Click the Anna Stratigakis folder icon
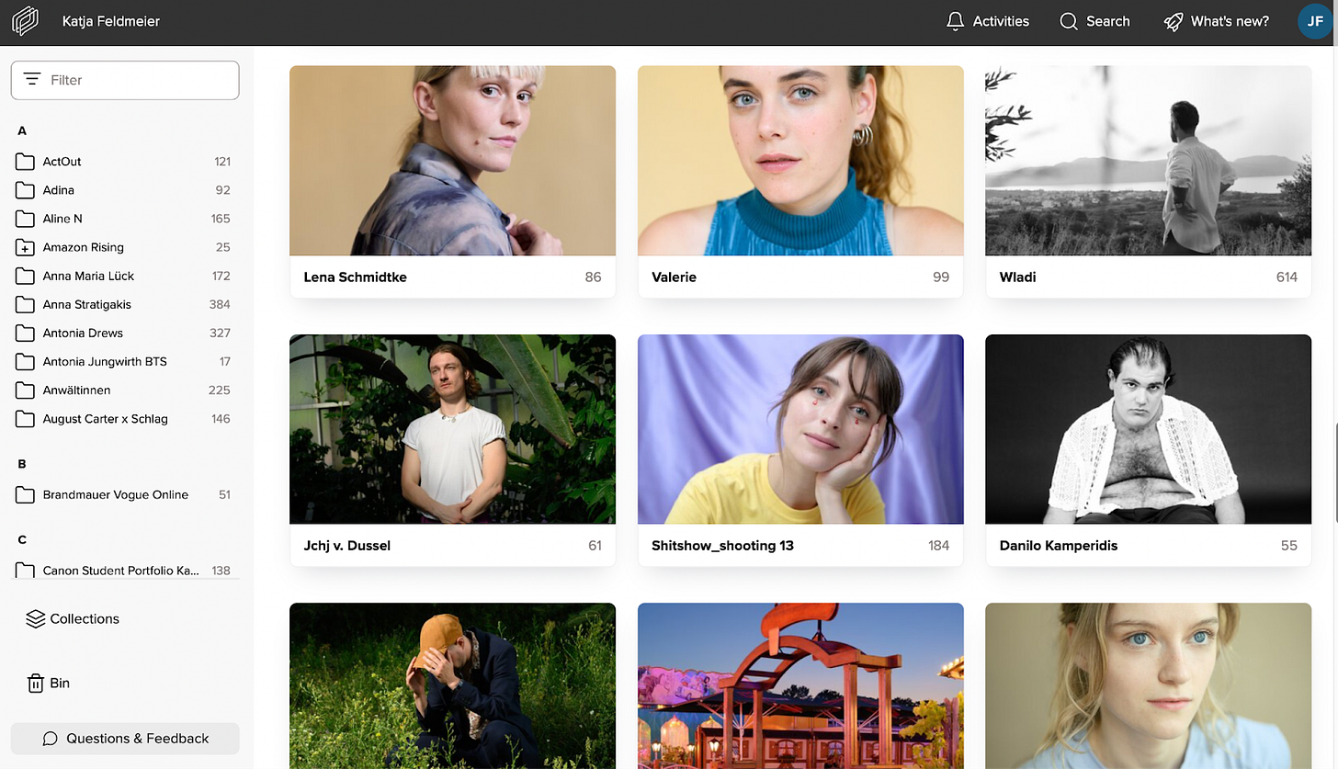 click(25, 304)
